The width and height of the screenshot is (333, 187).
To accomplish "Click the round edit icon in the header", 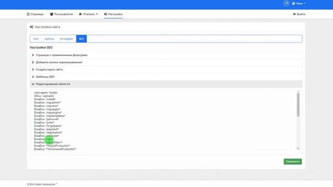I will (x=286, y=4).
